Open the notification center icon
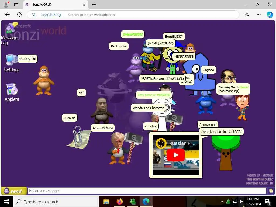Image resolution: width=276 pixels, height=207 pixels. click(268, 202)
